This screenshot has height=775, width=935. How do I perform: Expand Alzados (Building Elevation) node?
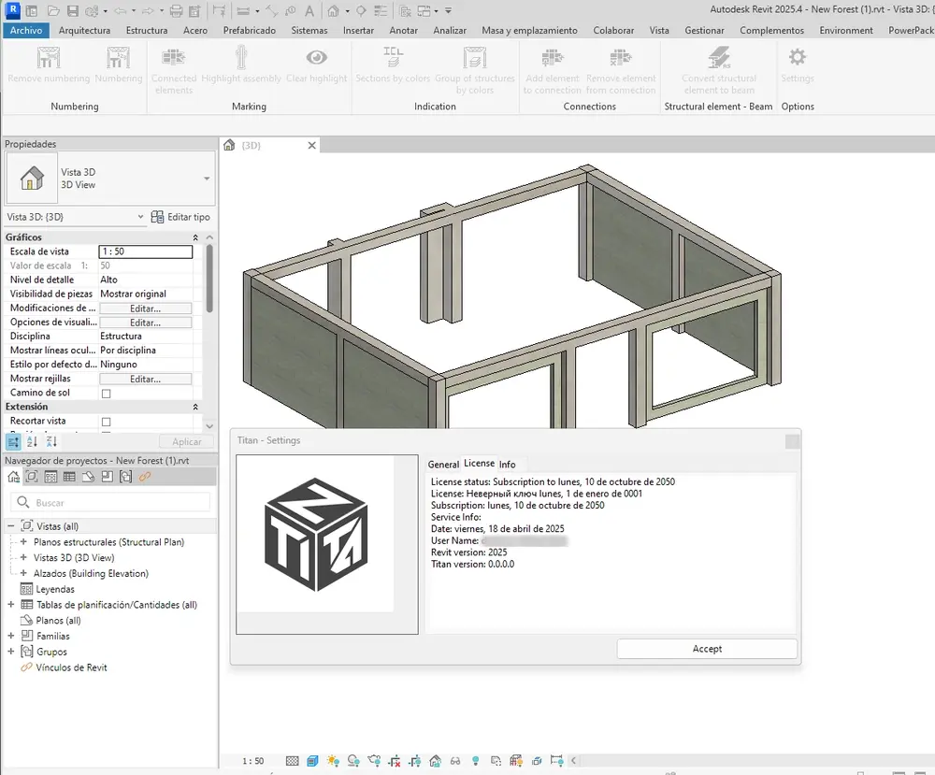tap(23, 573)
